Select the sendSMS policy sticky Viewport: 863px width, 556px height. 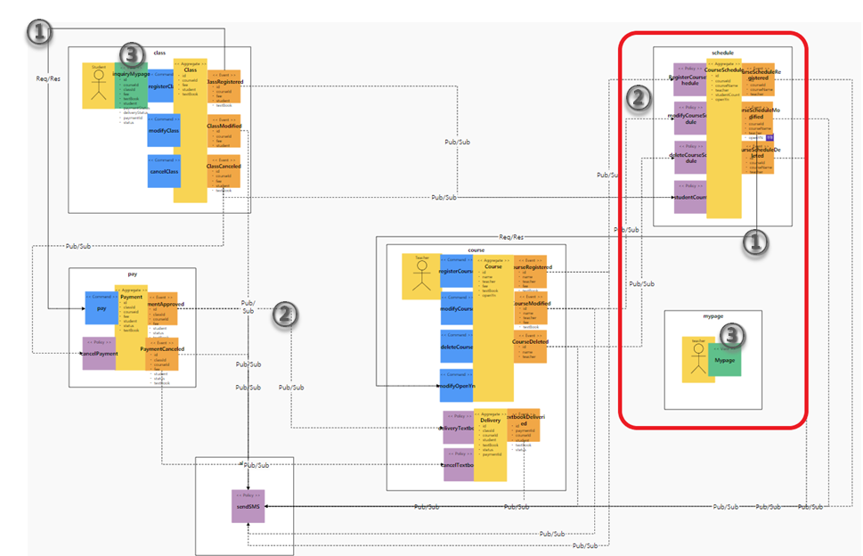(248, 506)
